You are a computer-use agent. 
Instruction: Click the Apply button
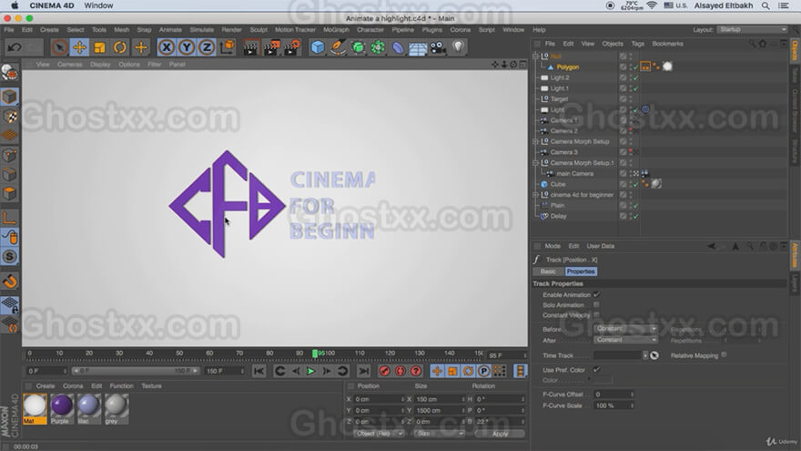pos(500,434)
